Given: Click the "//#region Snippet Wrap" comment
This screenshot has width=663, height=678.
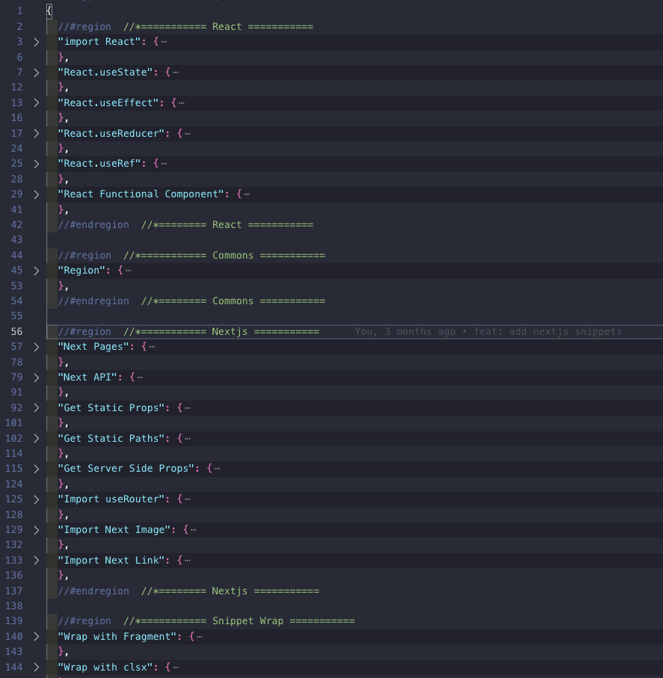Looking at the screenshot, I should [x=206, y=621].
